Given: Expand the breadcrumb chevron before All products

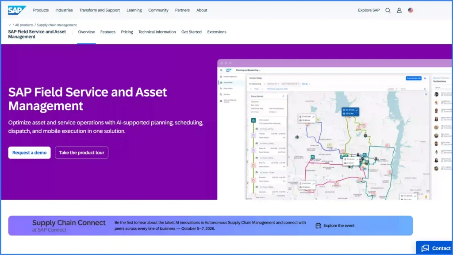Looking at the screenshot, I should click(x=10, y=25).
